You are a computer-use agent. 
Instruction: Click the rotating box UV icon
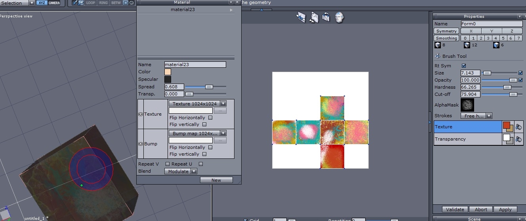[326, 17]
